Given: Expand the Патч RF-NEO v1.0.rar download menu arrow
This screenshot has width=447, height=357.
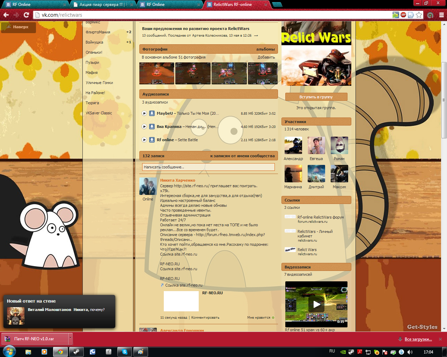Looking at the screenshot, I should [x=70, y=339].
